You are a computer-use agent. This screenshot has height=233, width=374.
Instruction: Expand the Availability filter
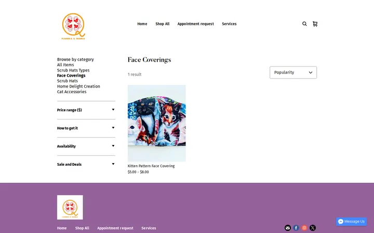click(86, 146)
